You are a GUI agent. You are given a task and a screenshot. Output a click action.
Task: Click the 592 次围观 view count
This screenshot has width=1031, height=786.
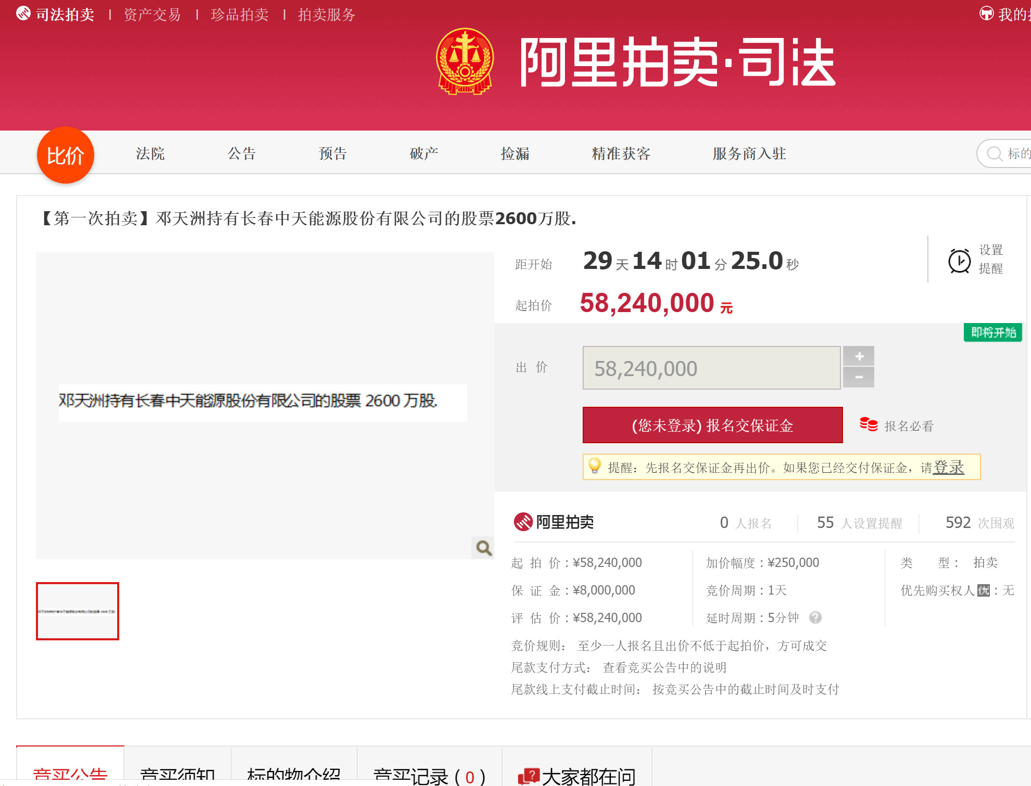point(980,523)
